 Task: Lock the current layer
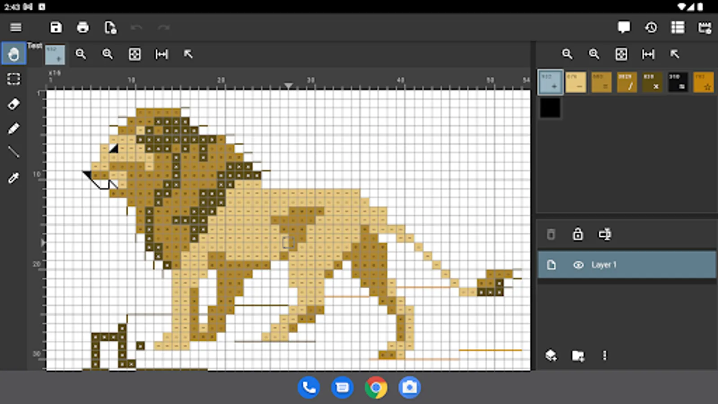tap(578, 234)
